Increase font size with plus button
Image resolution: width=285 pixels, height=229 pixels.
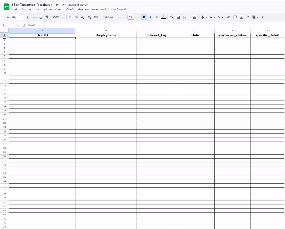137,17
